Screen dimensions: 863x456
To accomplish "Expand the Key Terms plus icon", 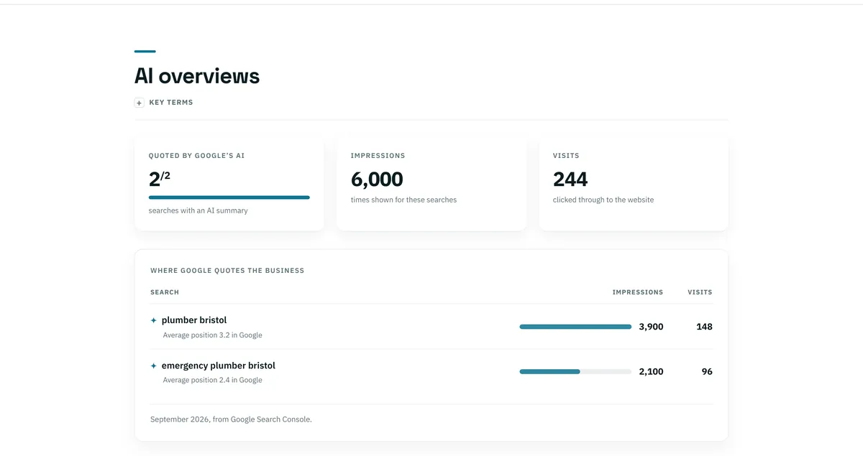I will pyautogui.click(x=140, y=103).
